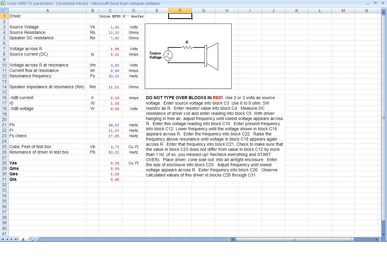Open sheet tab A

pyautogui.click(x=23, y=239)
